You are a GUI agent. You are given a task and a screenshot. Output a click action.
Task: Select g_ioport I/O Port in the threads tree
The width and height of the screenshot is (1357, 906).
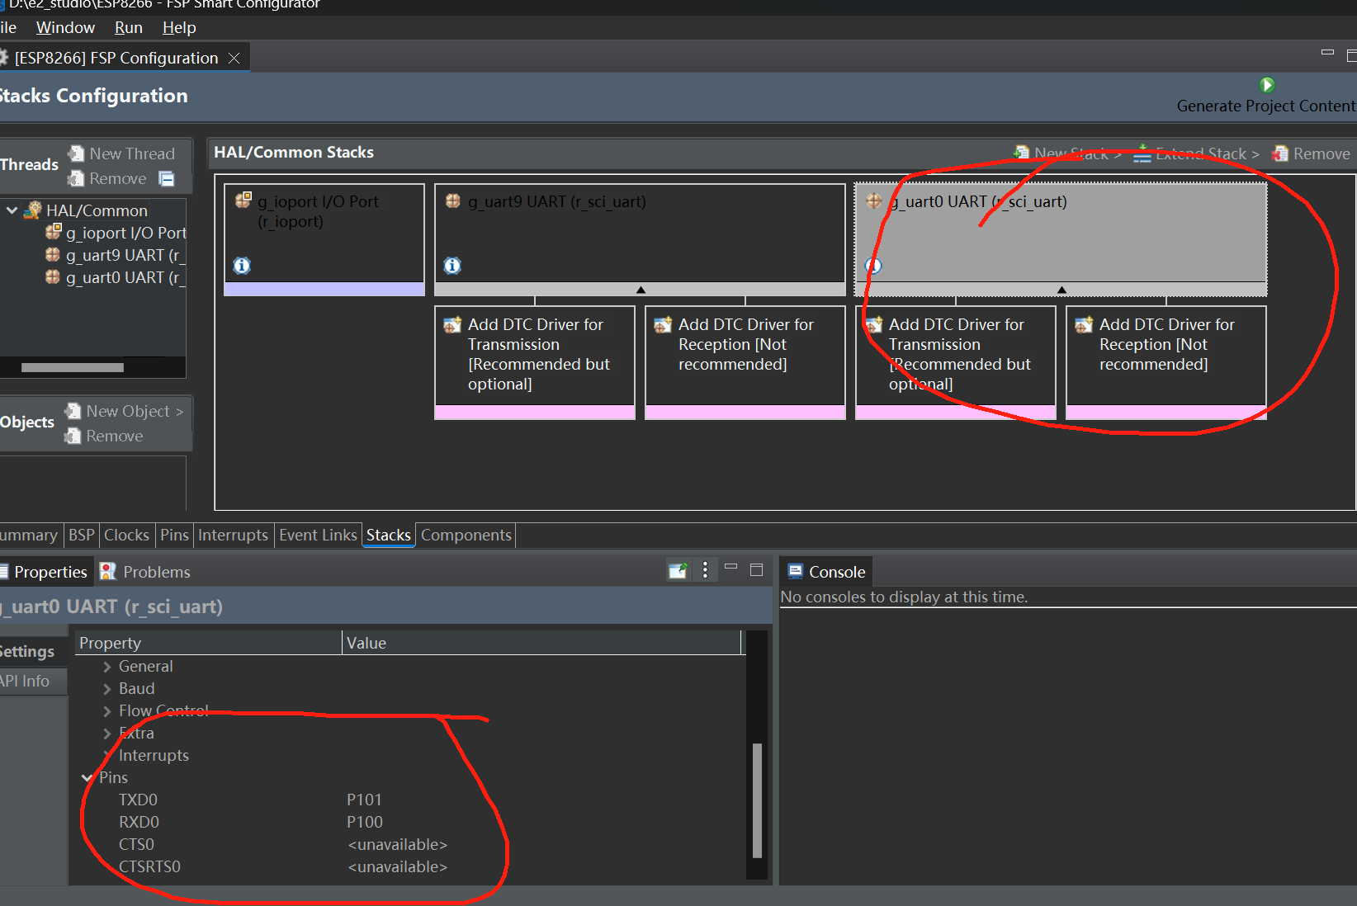(x=115, y=233)
